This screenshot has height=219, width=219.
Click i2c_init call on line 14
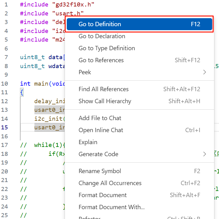(x=50, y=119)
